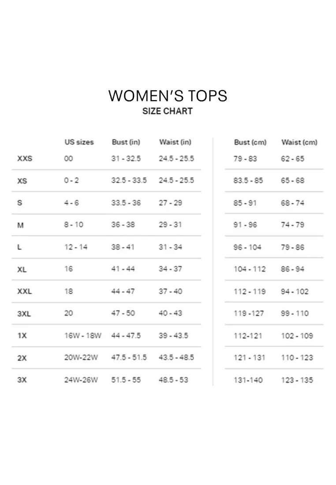This screenshot has width=336, height=485.
Task: Select the Waist (in) column header
Action: click(x=175, y=142)
